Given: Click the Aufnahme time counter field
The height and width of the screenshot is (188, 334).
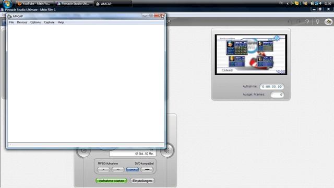Looking at the screenshot, I should click(272, 87).
